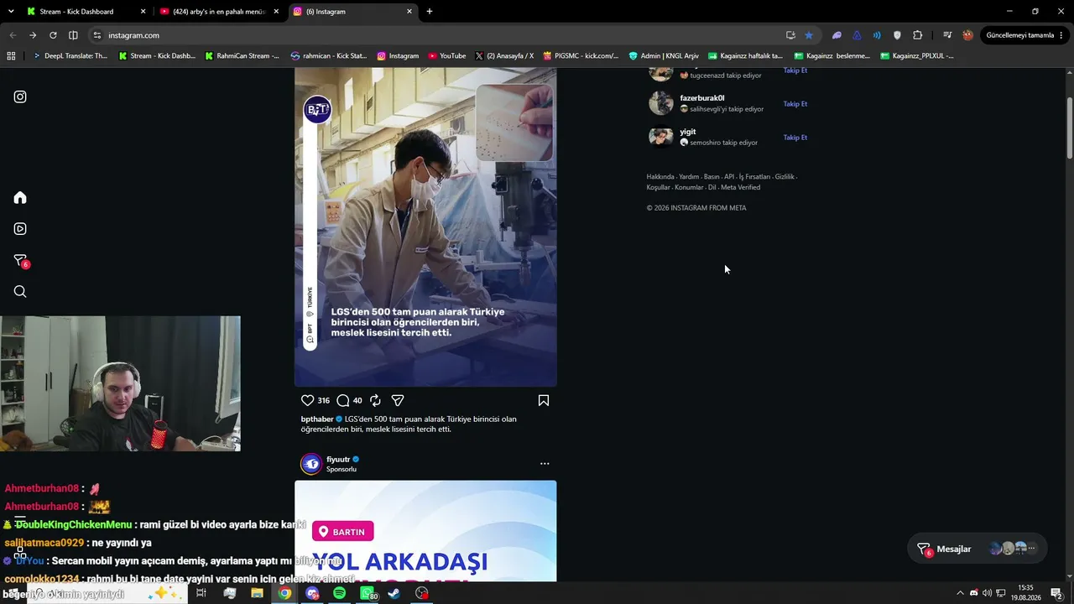View site information icon in address bar

[x=97, y=35]
